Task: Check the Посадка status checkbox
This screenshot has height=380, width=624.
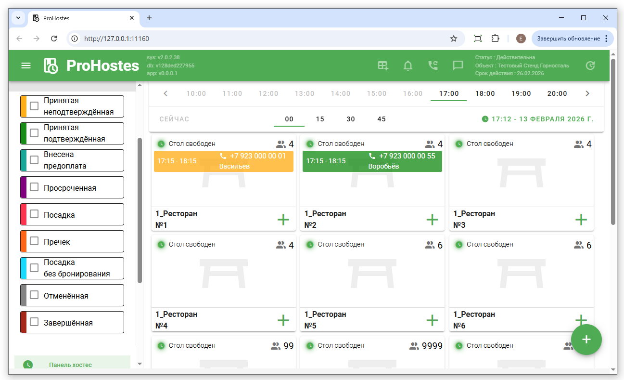Action: coord(34,214)
